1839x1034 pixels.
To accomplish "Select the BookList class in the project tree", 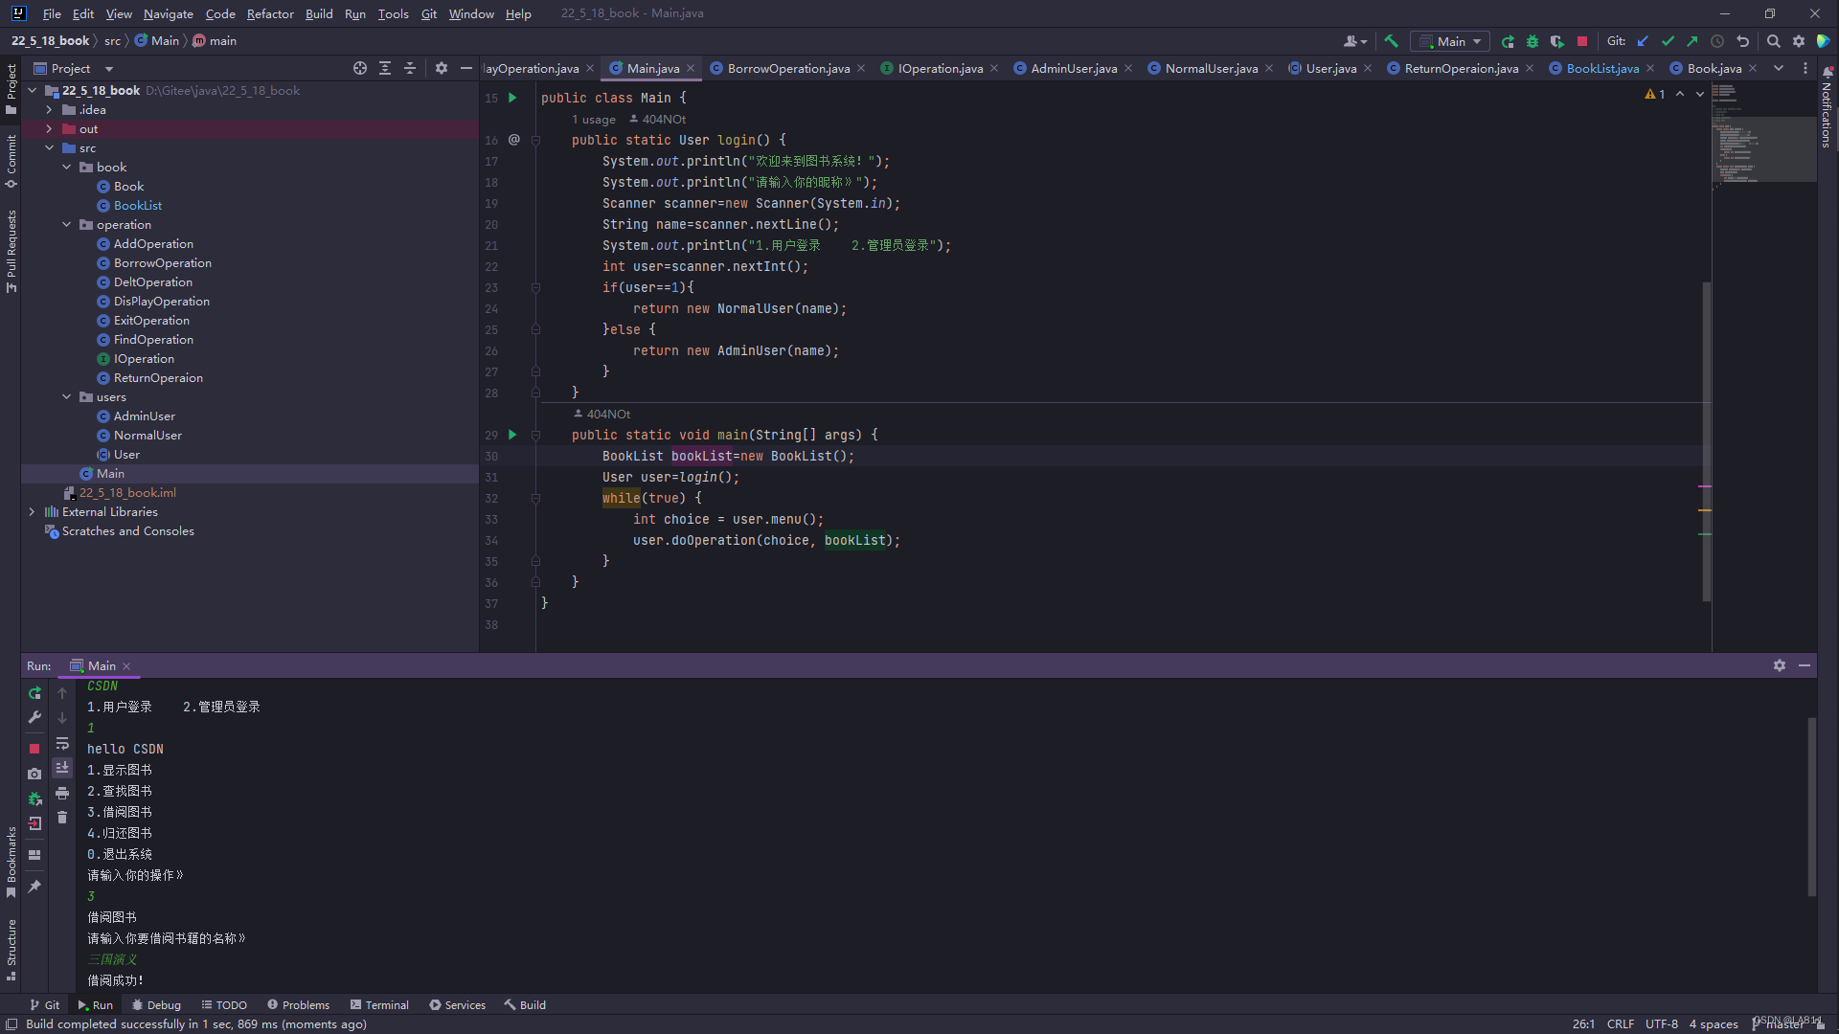I will [137, 206].
